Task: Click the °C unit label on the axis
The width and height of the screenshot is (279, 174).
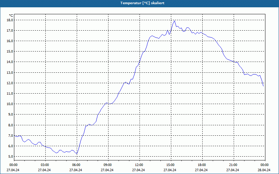Action: coord(11,16)
